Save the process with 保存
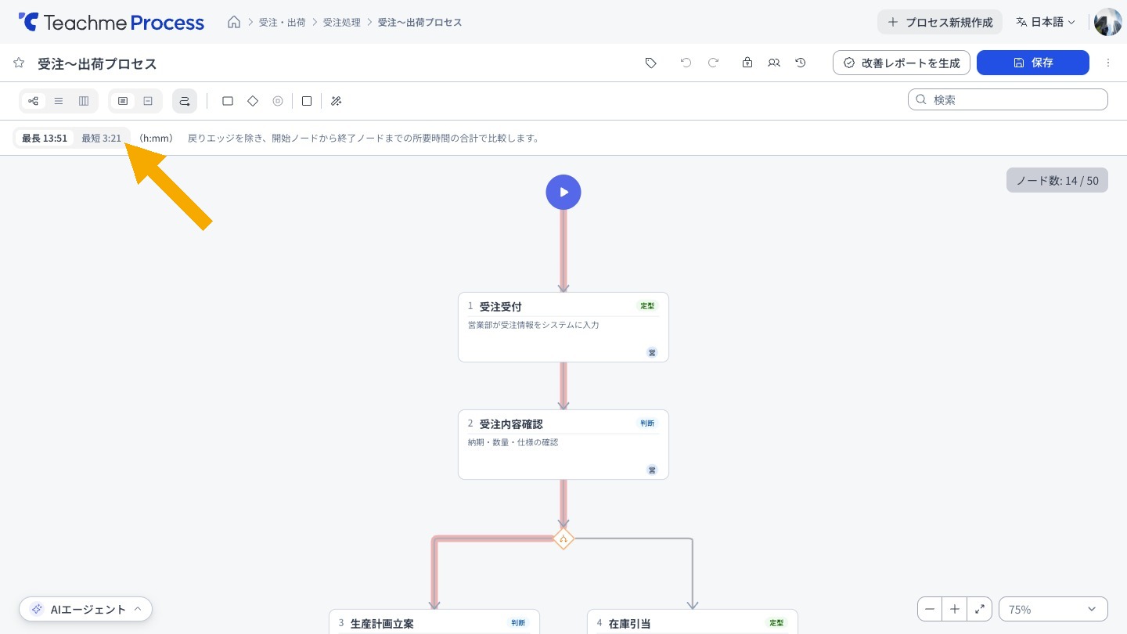The height and width of the screenshot is (634, 1127). pyautogui.click(x=1033, y=63)
